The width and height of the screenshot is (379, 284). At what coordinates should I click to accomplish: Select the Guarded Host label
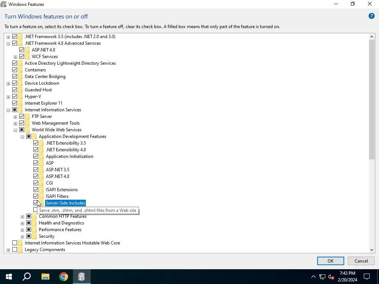38,89
